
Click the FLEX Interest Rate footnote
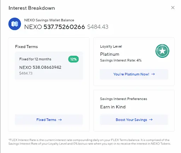coord(89,142)
